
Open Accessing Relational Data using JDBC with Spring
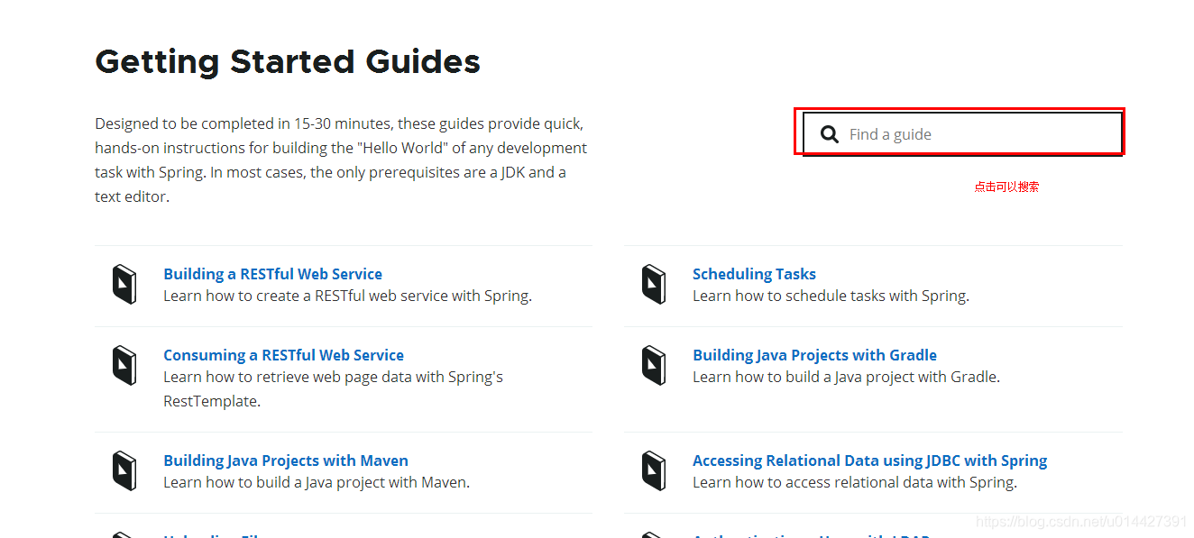click(x=869, y=460)
